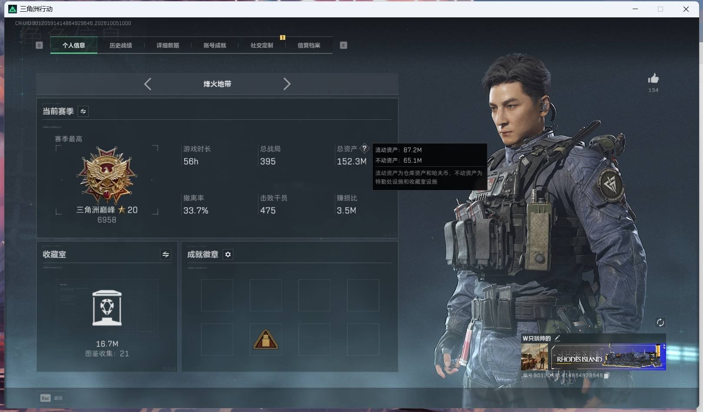Click the Q previous tab key icon

pos(39,45)
